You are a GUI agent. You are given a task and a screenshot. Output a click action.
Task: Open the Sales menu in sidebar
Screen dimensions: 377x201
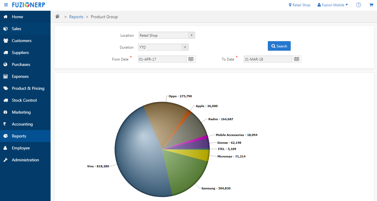(16, 29)
